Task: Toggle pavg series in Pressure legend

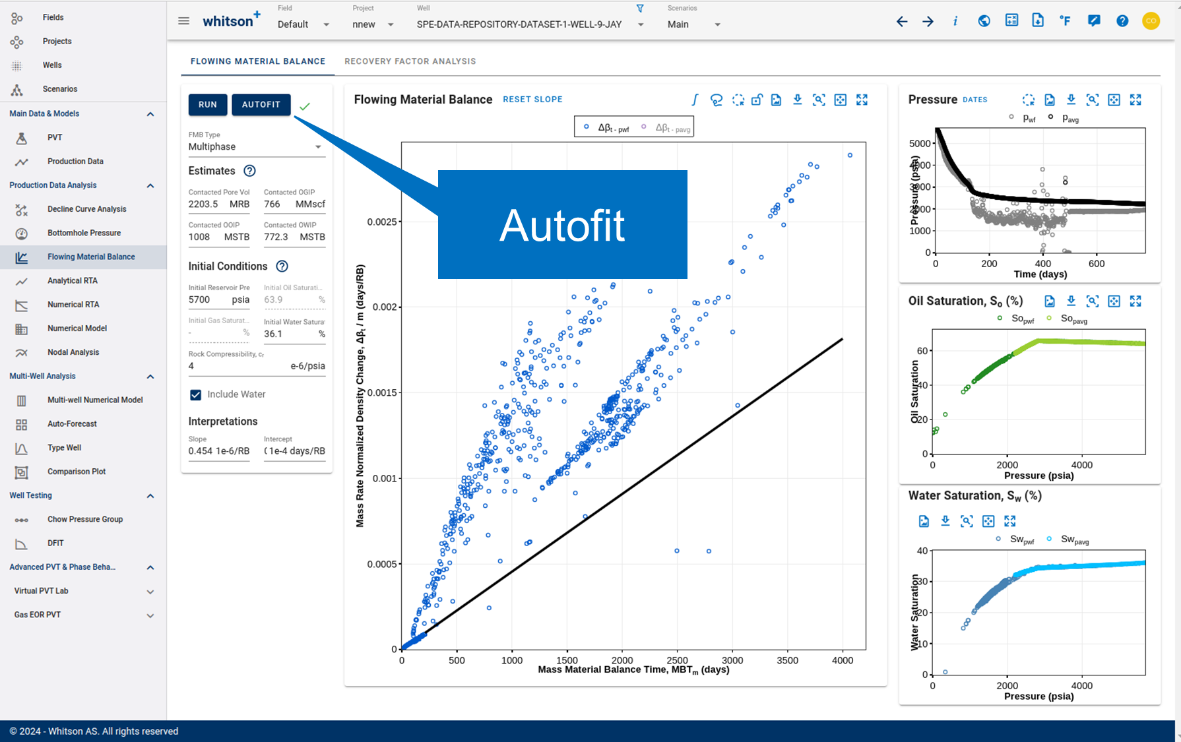Action: click(1064, 119)
